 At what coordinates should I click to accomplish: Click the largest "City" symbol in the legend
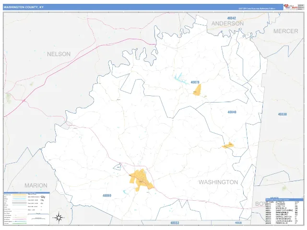[43, 197]
